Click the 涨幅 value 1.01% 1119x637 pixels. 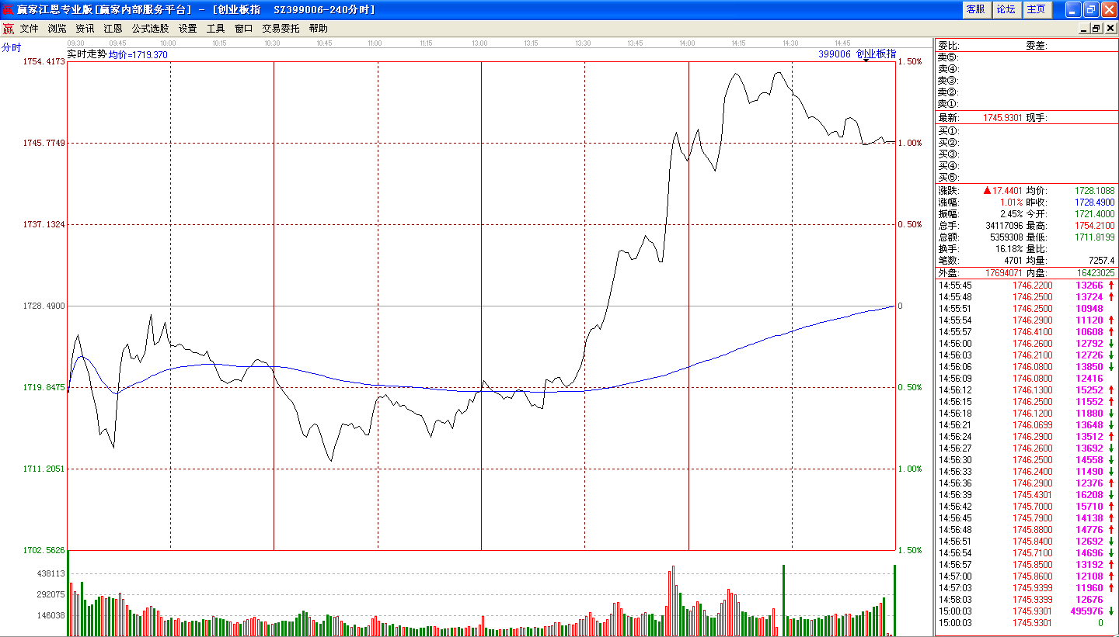1011,202
